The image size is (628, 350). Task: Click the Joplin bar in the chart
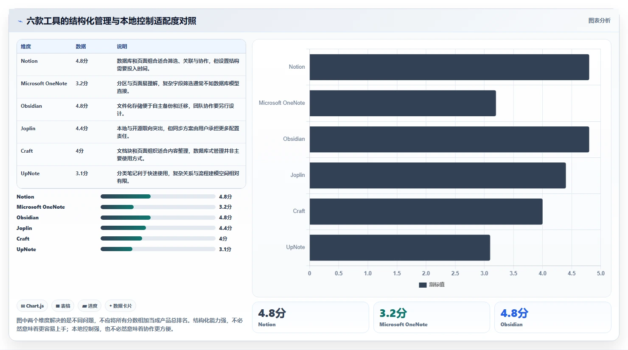437,175
